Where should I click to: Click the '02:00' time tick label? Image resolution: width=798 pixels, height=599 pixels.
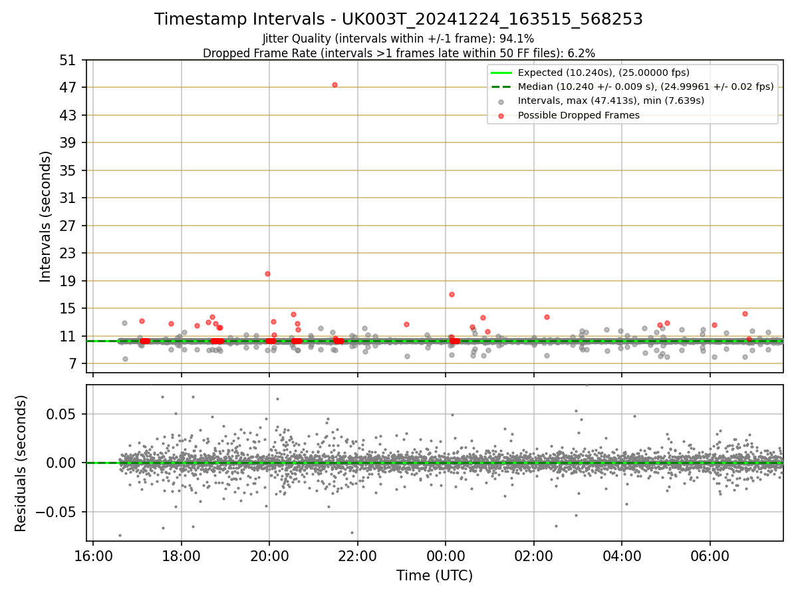click(x=534, y=556)
